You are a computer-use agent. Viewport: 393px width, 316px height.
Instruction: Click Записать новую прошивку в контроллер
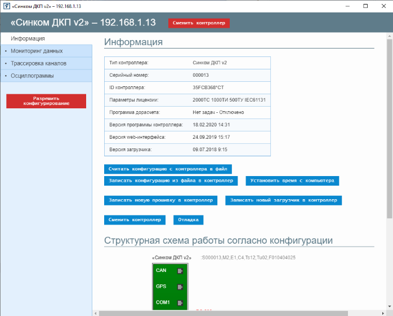160,200
